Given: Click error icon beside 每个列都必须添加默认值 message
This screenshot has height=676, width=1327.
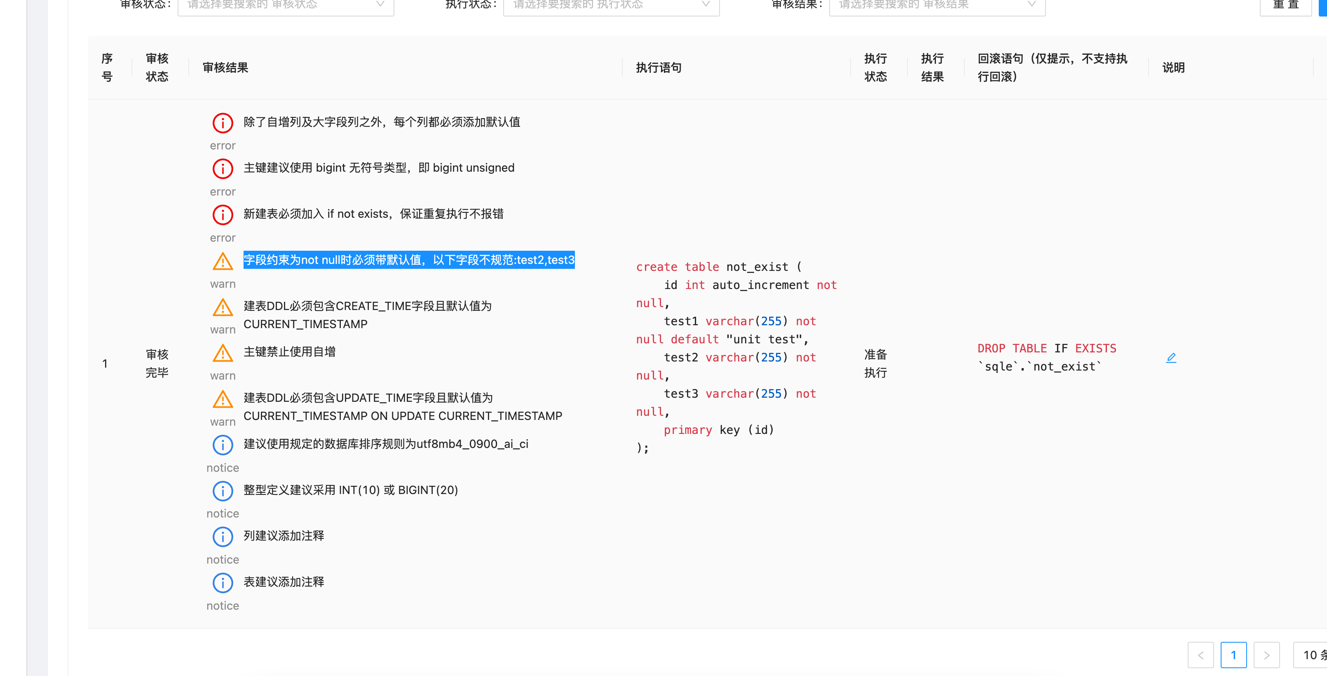Looking at the screenshot, I should (x=223, y=123).
